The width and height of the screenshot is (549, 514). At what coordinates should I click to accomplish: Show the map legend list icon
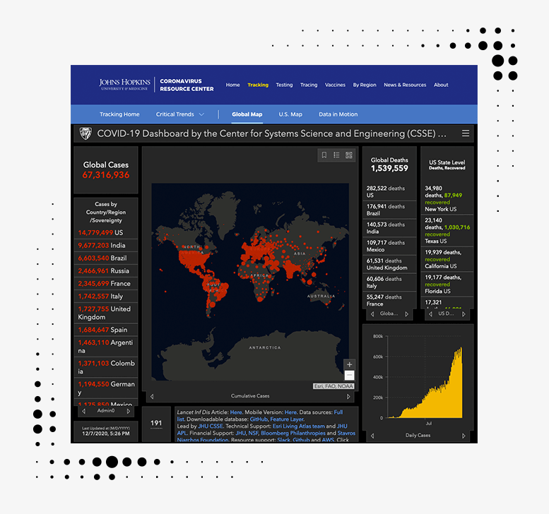336,155
